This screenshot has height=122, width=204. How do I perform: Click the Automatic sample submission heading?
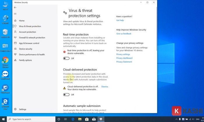point(82,106)
